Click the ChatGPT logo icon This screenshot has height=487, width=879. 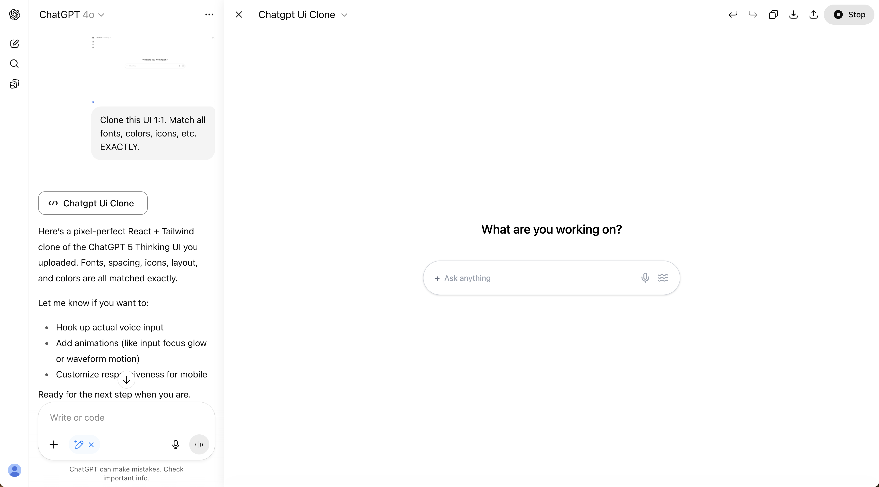14,15
